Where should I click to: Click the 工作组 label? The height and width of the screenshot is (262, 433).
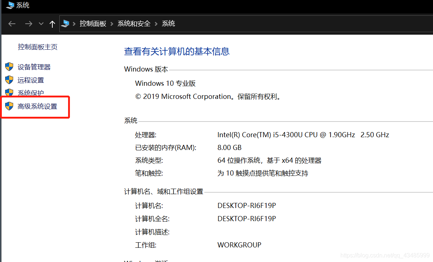[x=146, y=245]
